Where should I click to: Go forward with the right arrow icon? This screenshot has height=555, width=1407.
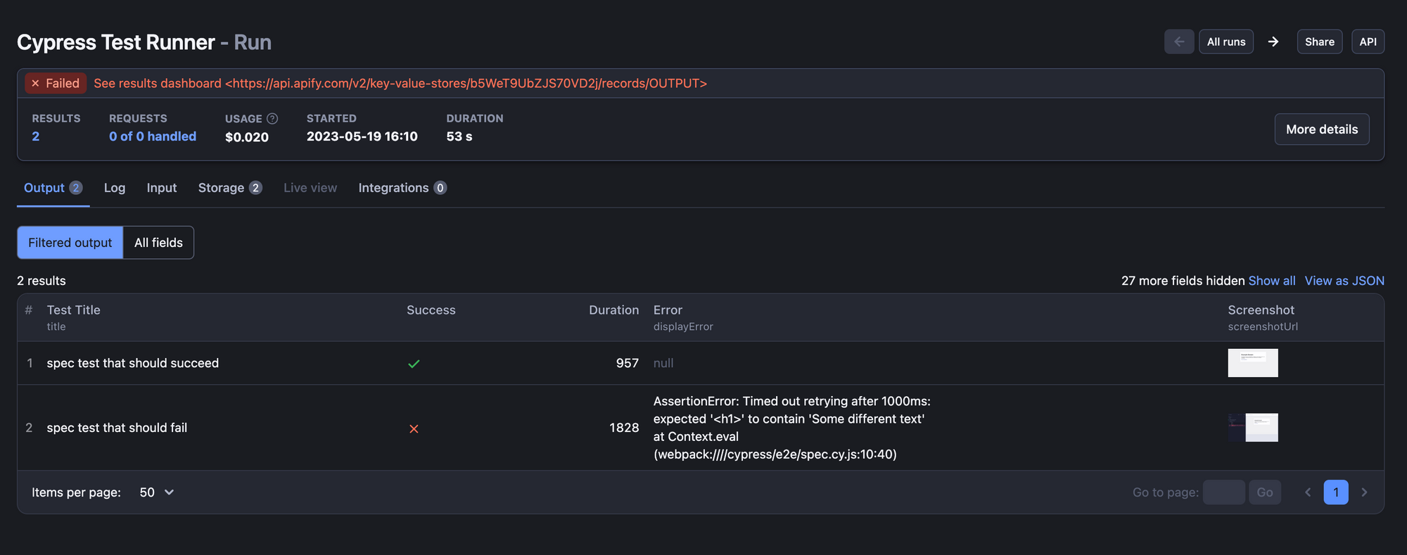pos(1273,42)
